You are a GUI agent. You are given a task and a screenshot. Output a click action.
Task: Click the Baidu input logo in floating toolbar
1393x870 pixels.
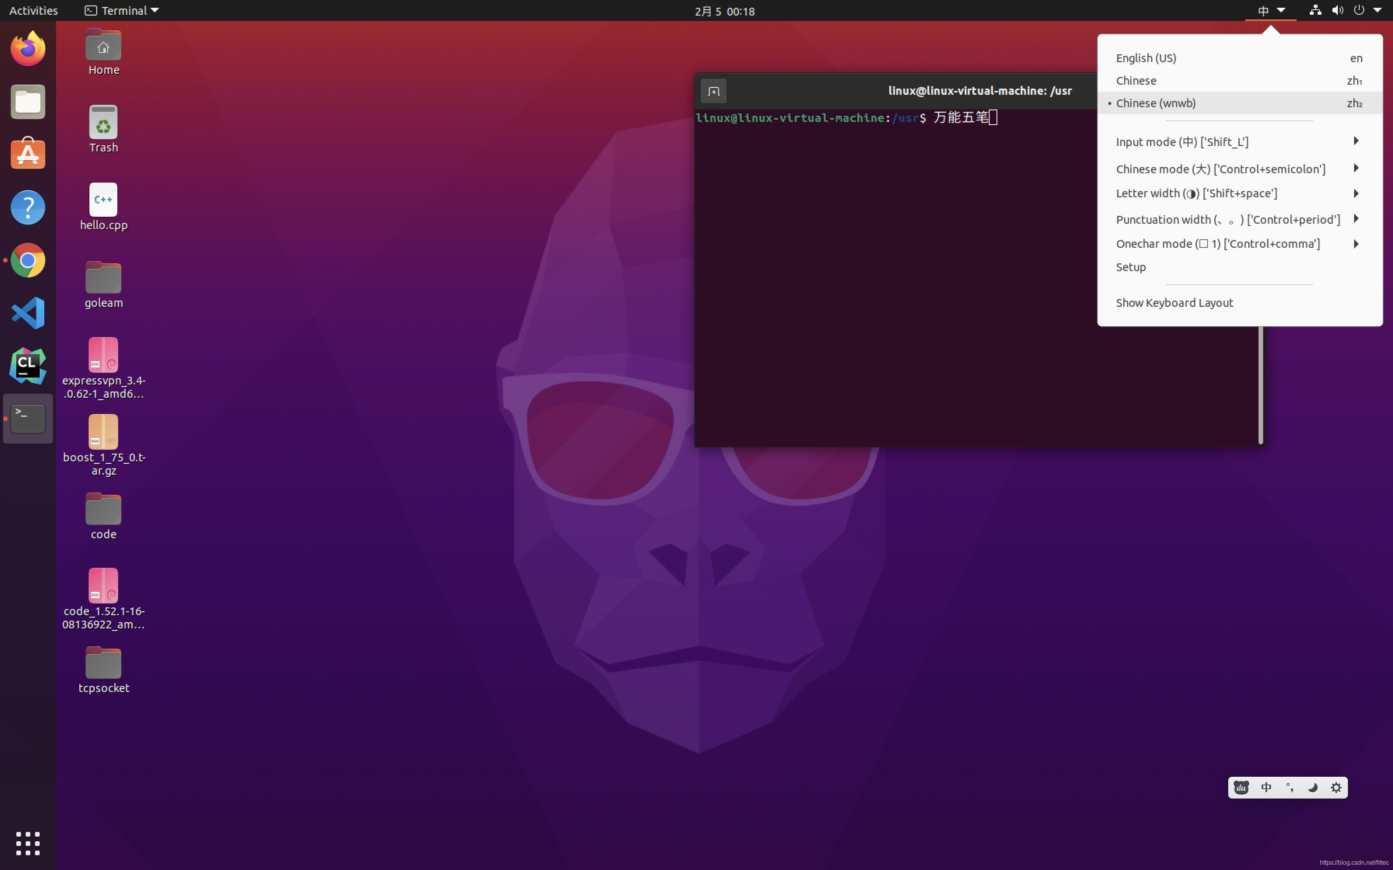point(1241,788)
